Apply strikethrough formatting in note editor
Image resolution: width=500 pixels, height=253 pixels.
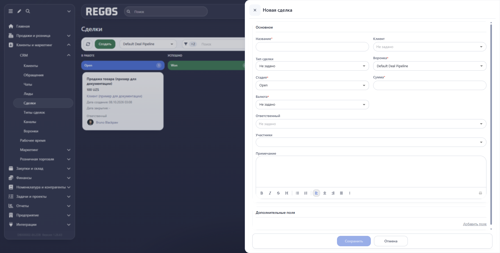click(x=278, y=193)
